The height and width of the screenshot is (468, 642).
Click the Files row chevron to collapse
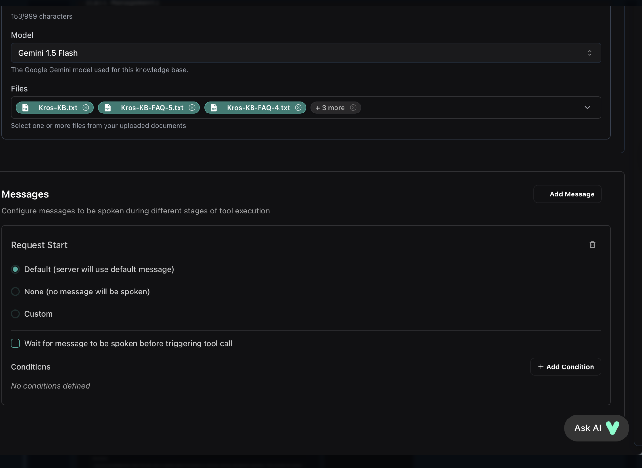[587, 108]
